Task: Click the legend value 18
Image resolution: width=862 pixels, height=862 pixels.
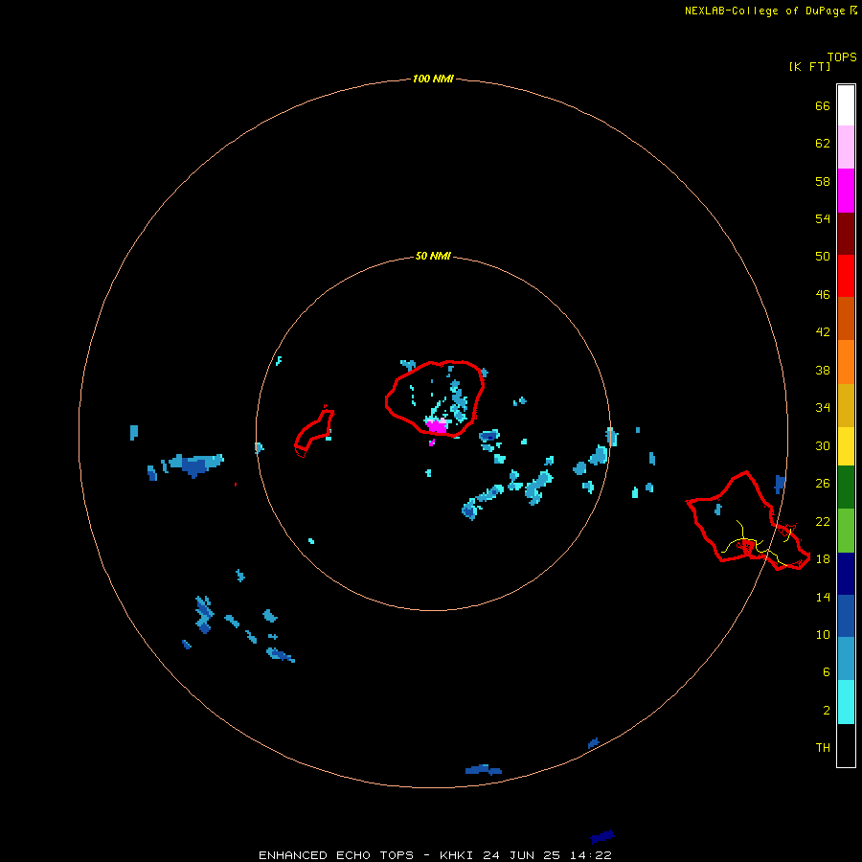Action: [823, 559]
